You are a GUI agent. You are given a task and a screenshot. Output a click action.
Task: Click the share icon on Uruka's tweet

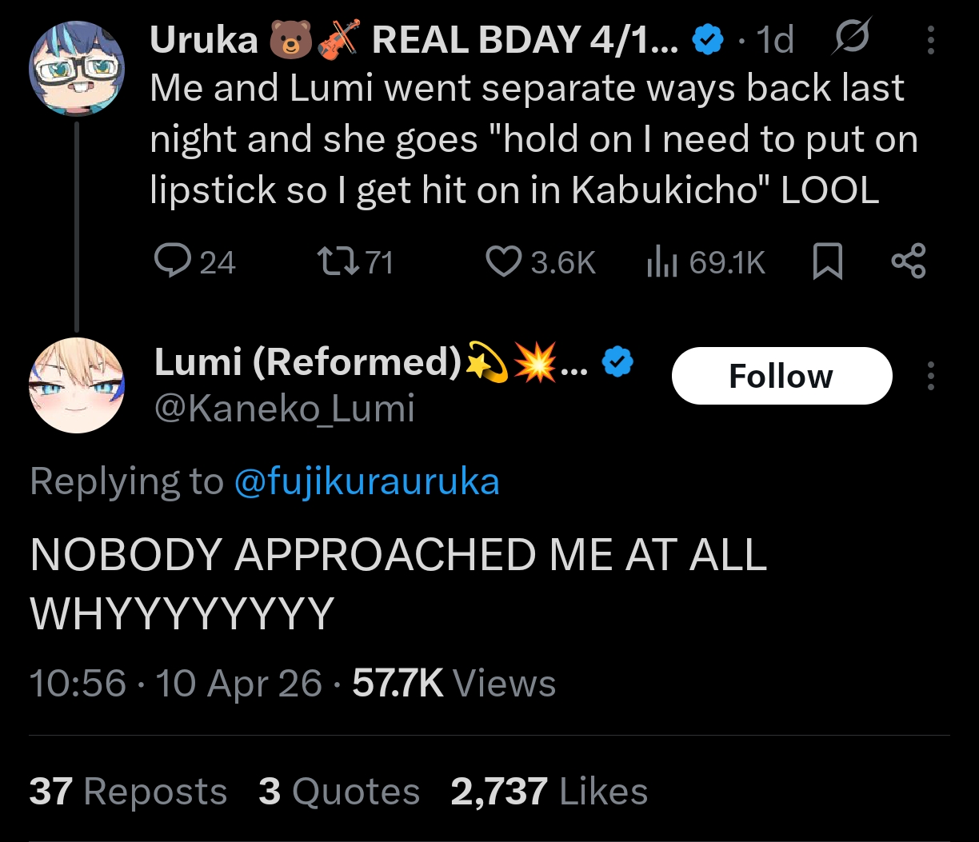pyautogui.click(x=908, y=261)
